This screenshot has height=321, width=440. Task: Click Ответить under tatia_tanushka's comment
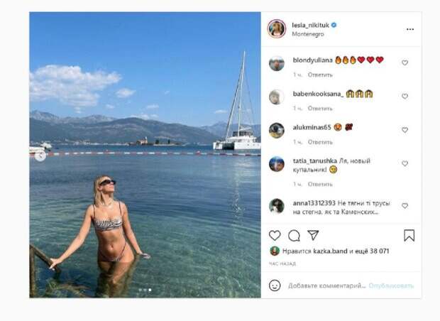point(320,184)
